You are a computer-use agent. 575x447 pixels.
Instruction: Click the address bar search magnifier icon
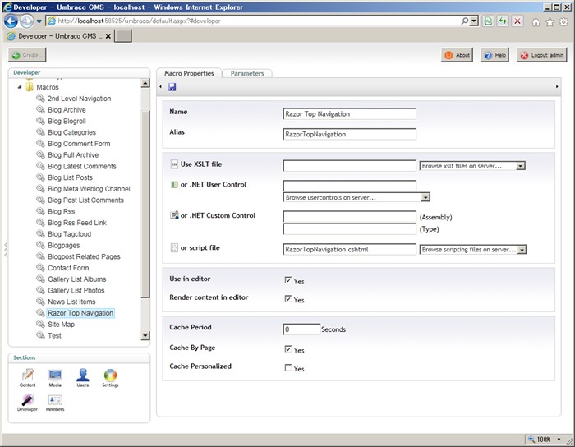[x=465, y=21]
